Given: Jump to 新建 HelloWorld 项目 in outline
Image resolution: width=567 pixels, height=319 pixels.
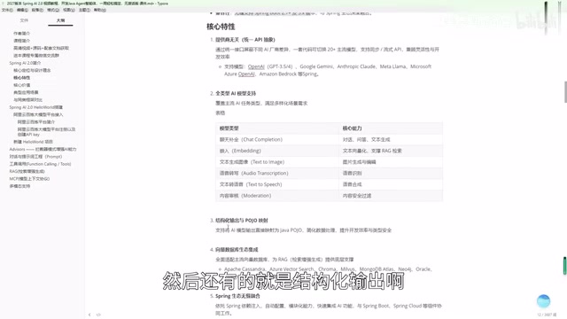Looking at the screenshot, I should (33, 142).
